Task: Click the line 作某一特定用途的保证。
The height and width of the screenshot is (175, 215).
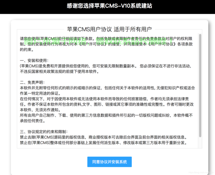Action: point(40,93)
